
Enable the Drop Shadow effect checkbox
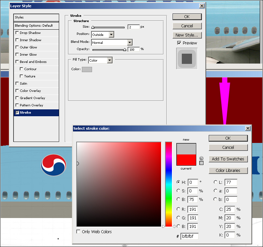(17, 33)
